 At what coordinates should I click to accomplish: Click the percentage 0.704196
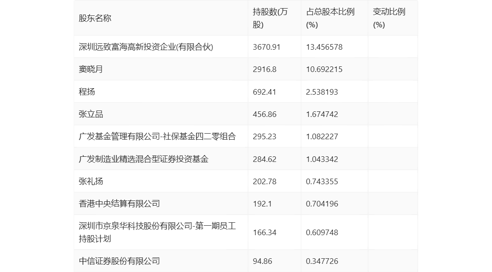[x=322, y=203]
